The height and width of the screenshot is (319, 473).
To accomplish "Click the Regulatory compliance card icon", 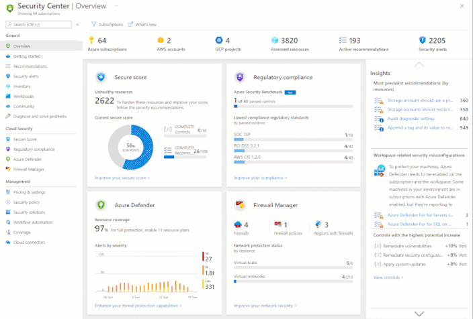I will (240, 77).
